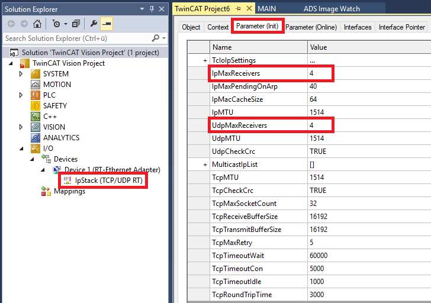Click the SAFETY node icon
431x303 pixels.
coord(36,106)
